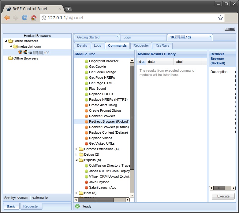Open the Getting Started tab
The height and width of the screenshot is (213, 239).
(x=88, y=37)
